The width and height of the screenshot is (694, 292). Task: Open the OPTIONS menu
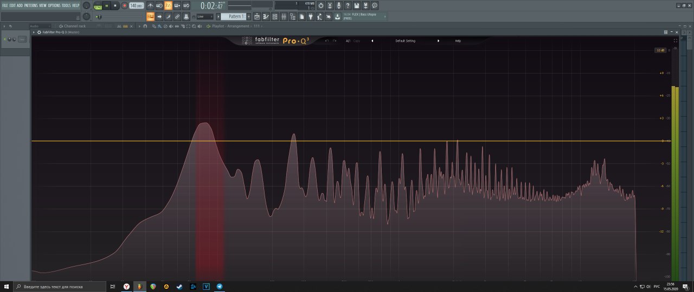pos(54,5)
